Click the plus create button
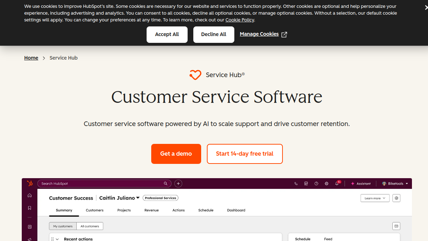Image resolution: width=428 pixels, height=241 pixels. [178, 184]
